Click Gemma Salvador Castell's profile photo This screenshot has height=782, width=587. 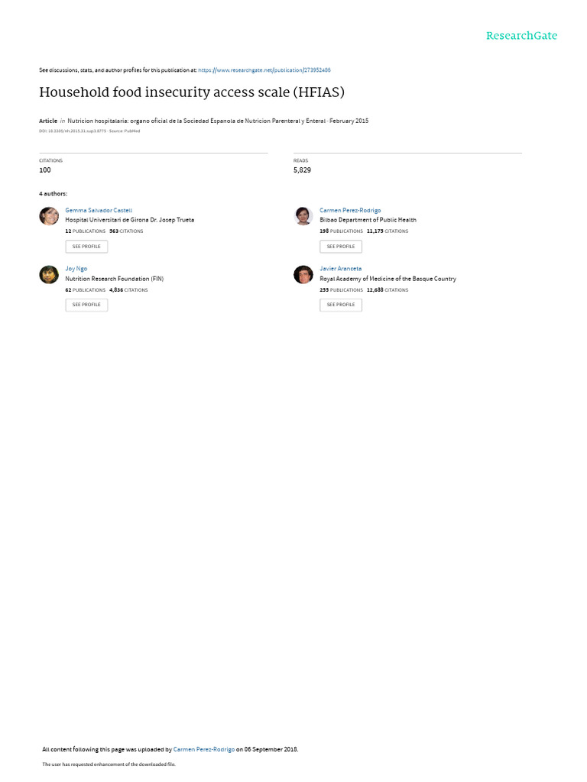pyautogui.click(x=49, y=216)
